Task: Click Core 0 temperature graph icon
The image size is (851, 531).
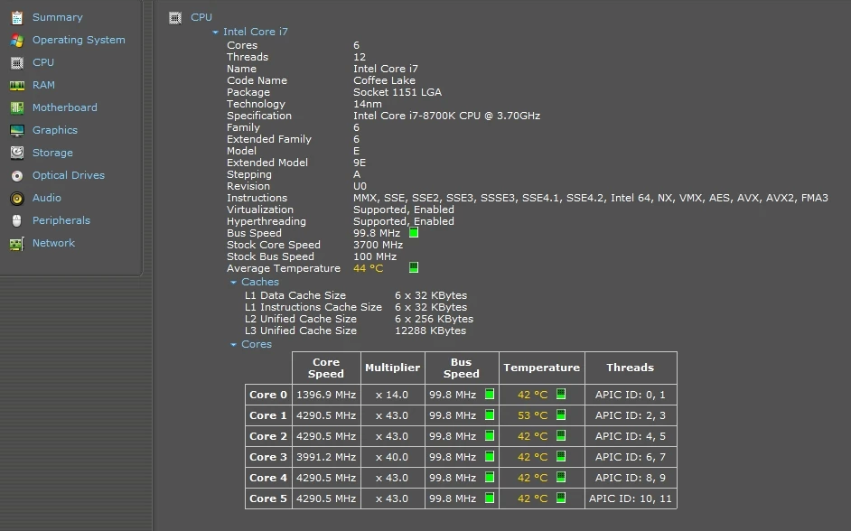Action: pyautogui.click(x=561, y=395)
